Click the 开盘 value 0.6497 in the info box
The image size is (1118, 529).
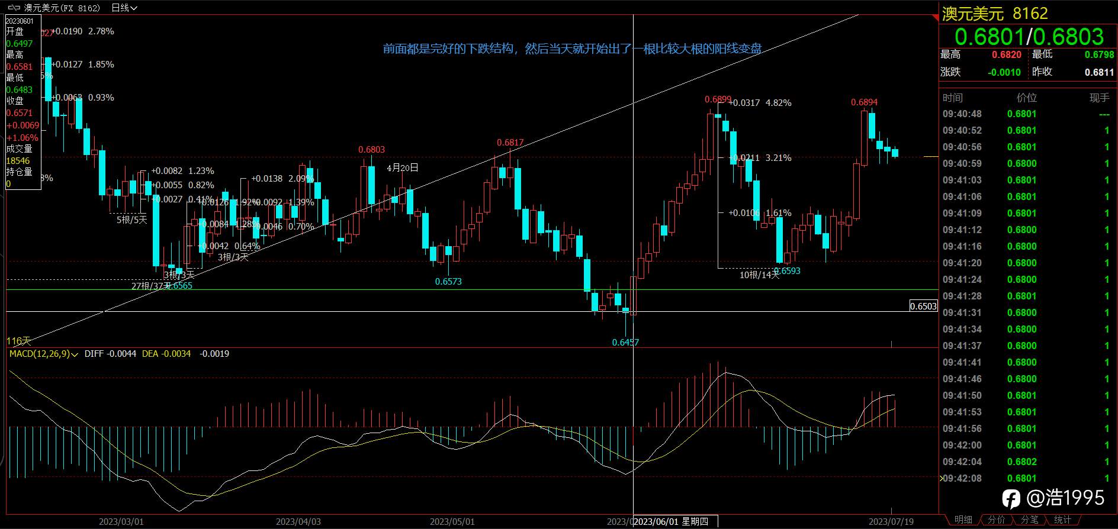coord(20,44)
